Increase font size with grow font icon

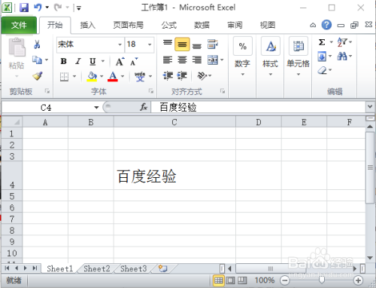point(120,61)
